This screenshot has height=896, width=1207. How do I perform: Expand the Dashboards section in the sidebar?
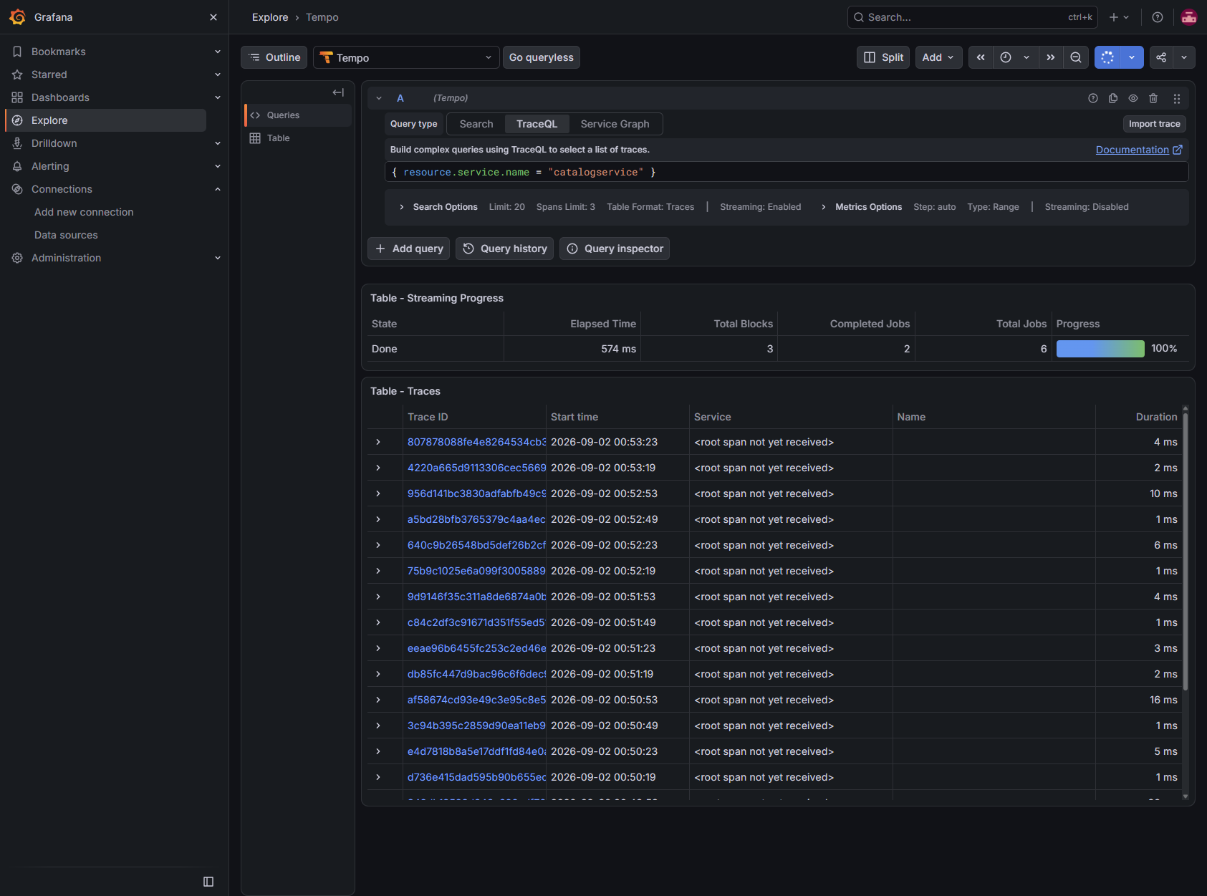tap(218, 97)
